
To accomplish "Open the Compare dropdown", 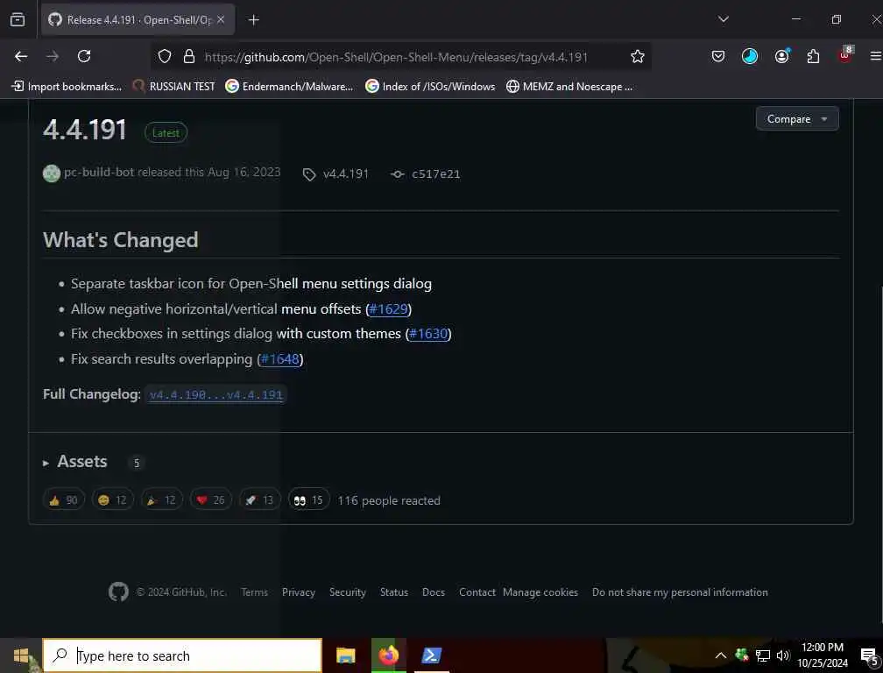I will click(x=797, y=119).
